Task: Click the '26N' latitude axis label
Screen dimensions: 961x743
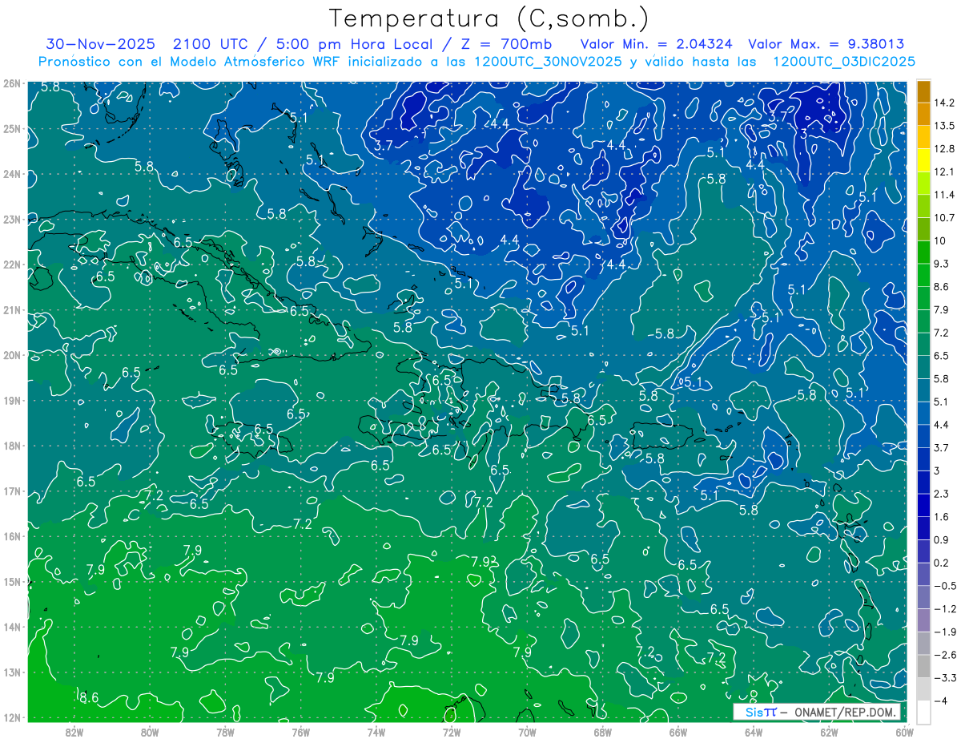Action: 12,83
